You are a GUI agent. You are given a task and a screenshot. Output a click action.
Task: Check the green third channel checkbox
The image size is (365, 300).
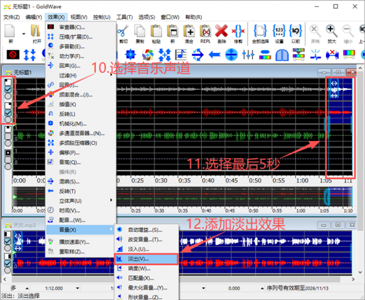point(8,137)
